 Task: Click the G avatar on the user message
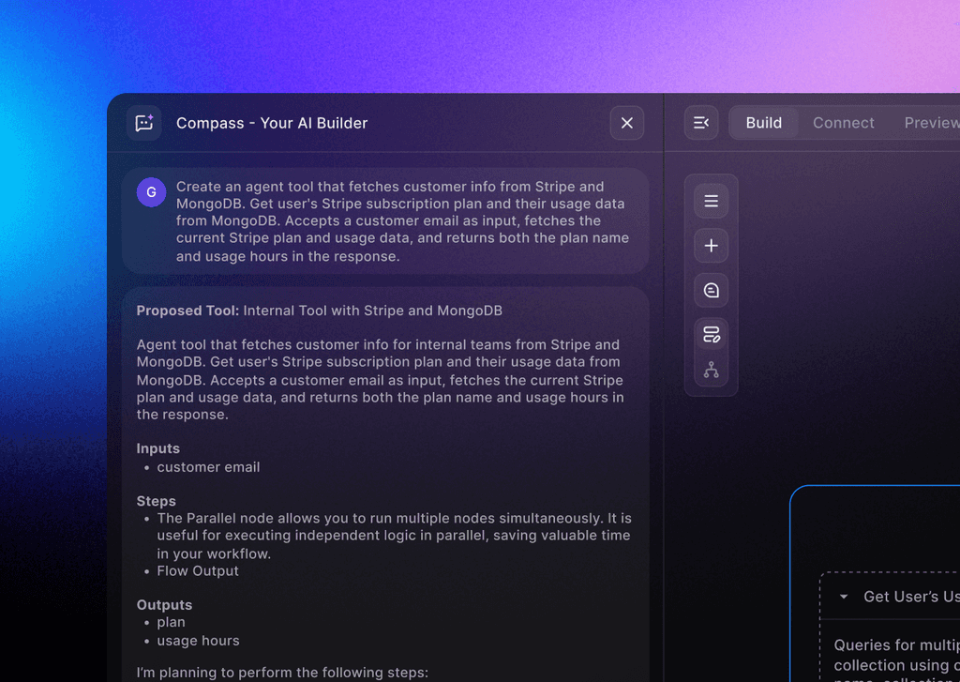pyautogui.click(x=151, y=191)
